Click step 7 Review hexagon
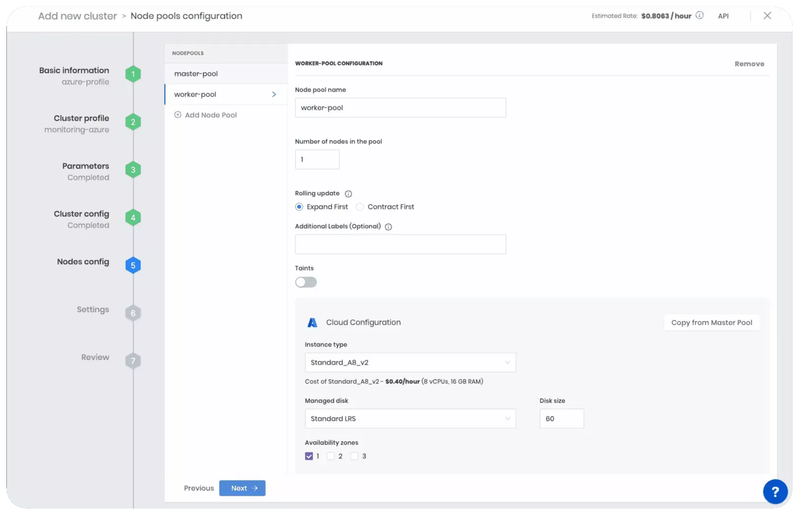Screen dimensions: 799x515 (133, 361)
